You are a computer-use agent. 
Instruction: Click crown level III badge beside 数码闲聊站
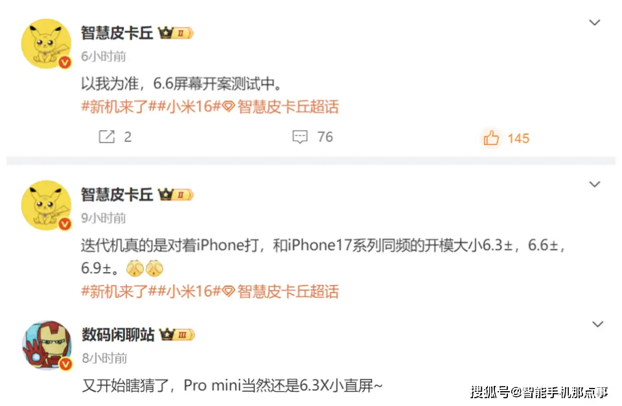tap(177, 335)
